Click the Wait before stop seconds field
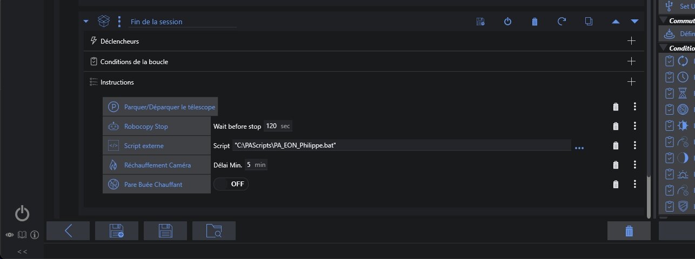The width and height of the screenshot is (695, 259). tap(271, 126)
